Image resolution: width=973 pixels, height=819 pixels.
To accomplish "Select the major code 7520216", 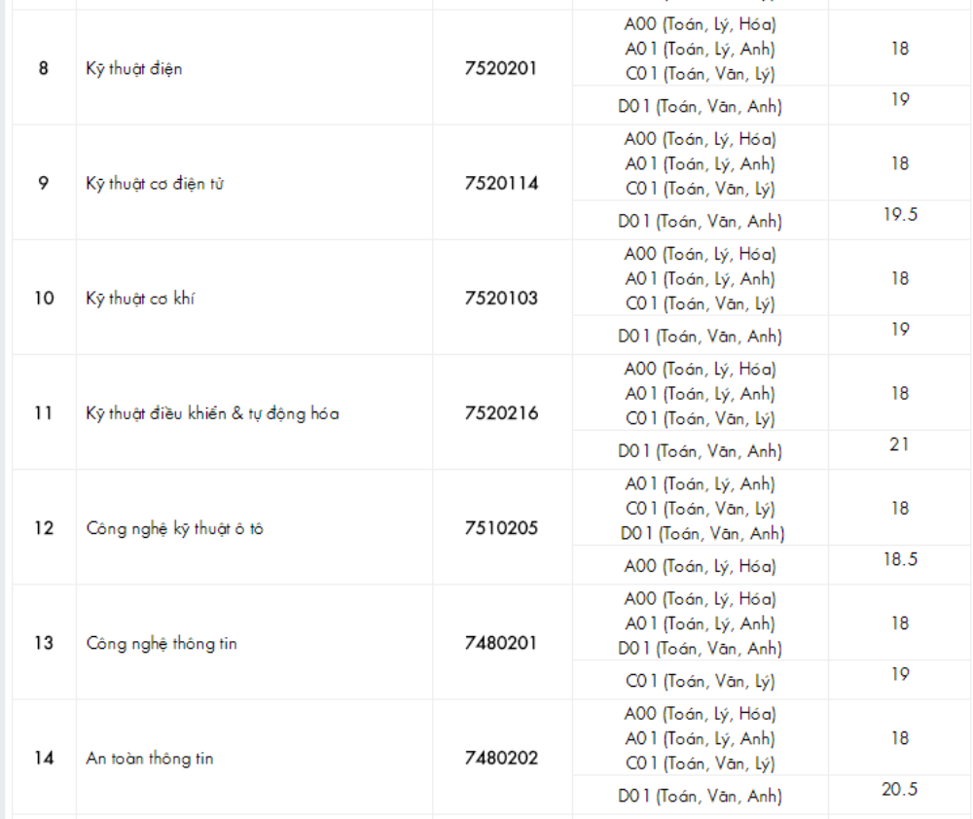I will point(501,413).
